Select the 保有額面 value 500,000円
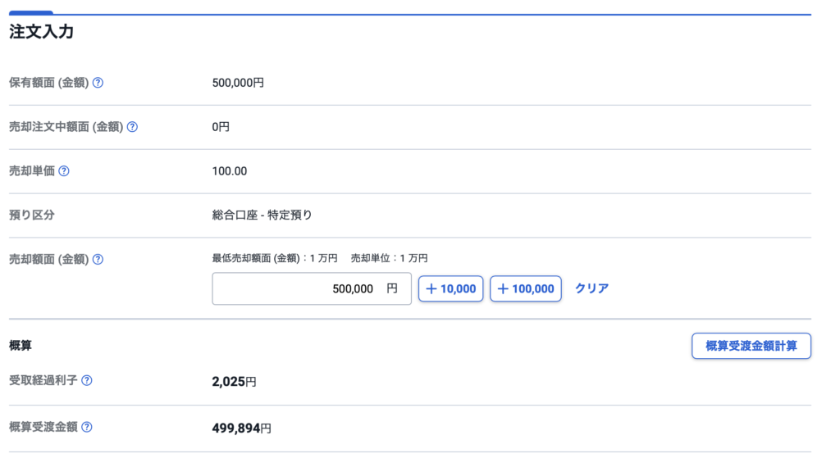 pyautogui.click(x=238, y=83)
